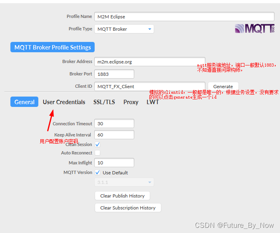Click the Keep Alive Interval field

pos(114,135)
